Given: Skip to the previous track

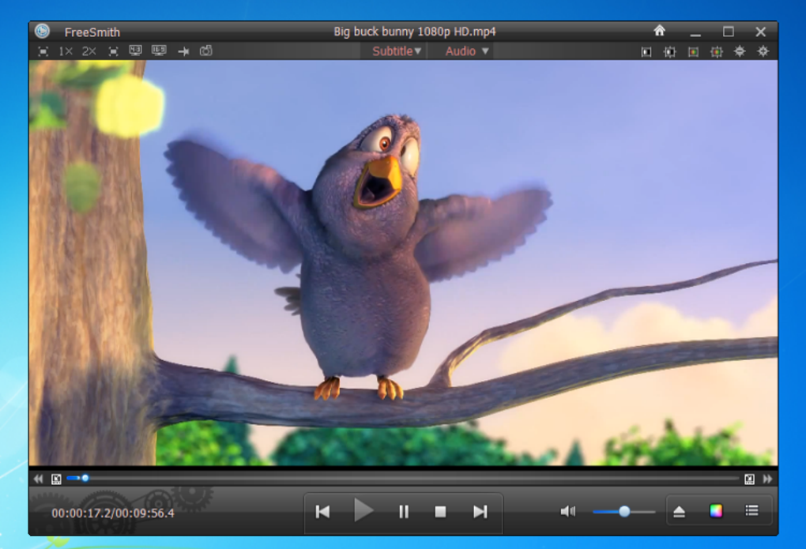Looking at the screenshot, I should pos(323,511).
